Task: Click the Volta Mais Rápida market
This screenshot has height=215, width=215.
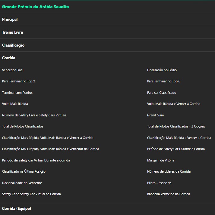Action: tap(15, 104)
